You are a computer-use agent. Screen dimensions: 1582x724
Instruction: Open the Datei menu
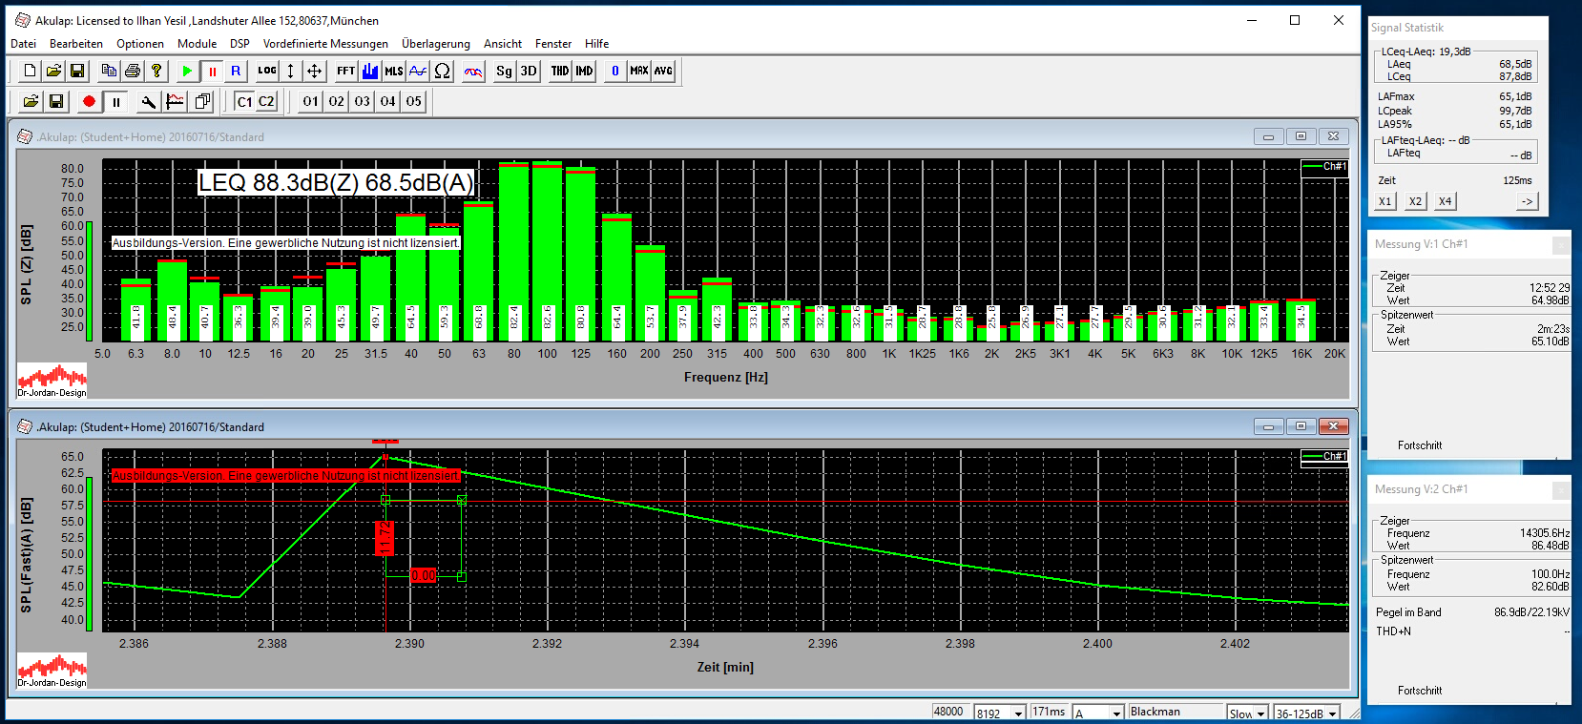point(23,44)
